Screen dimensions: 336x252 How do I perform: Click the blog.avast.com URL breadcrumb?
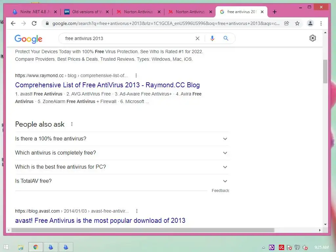tap(72, 211)
